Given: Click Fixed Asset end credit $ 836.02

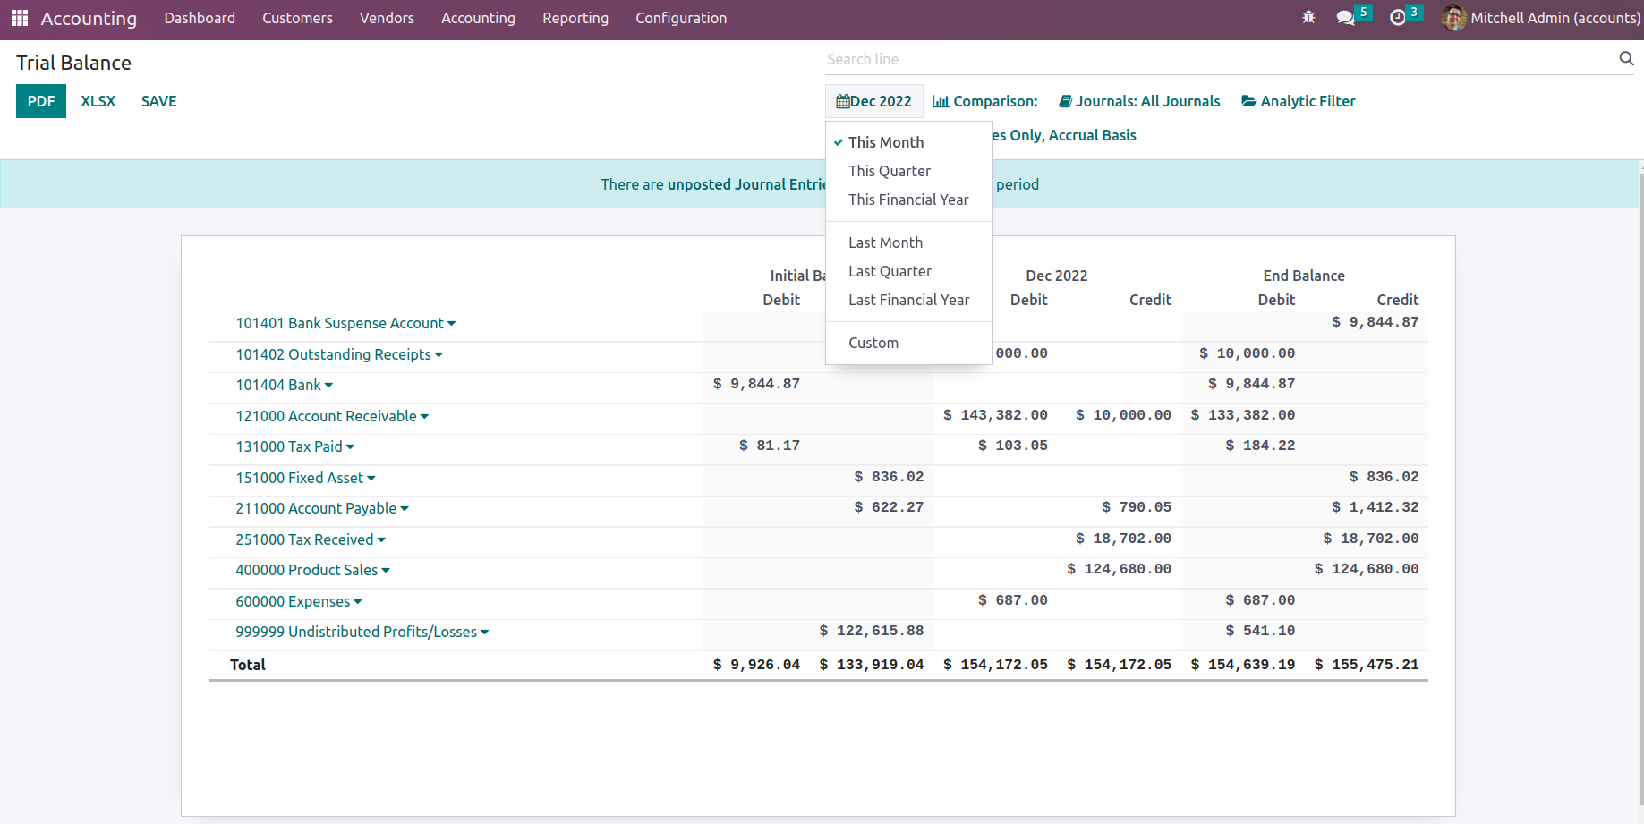Looking at the screenshot, I should pyautogui.click(x=1384, y=477).
